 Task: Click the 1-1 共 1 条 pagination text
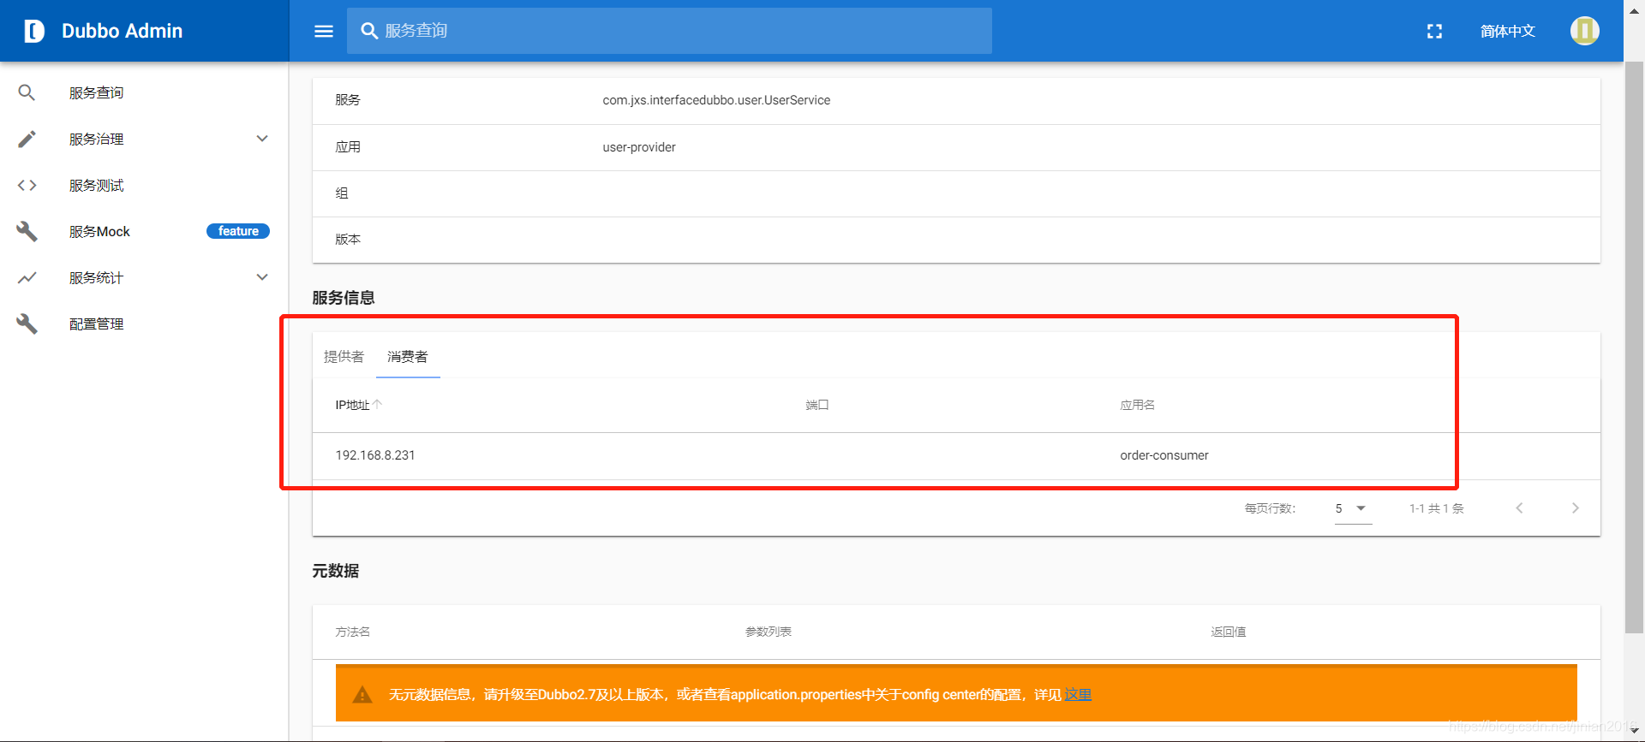click(1437, 508)
